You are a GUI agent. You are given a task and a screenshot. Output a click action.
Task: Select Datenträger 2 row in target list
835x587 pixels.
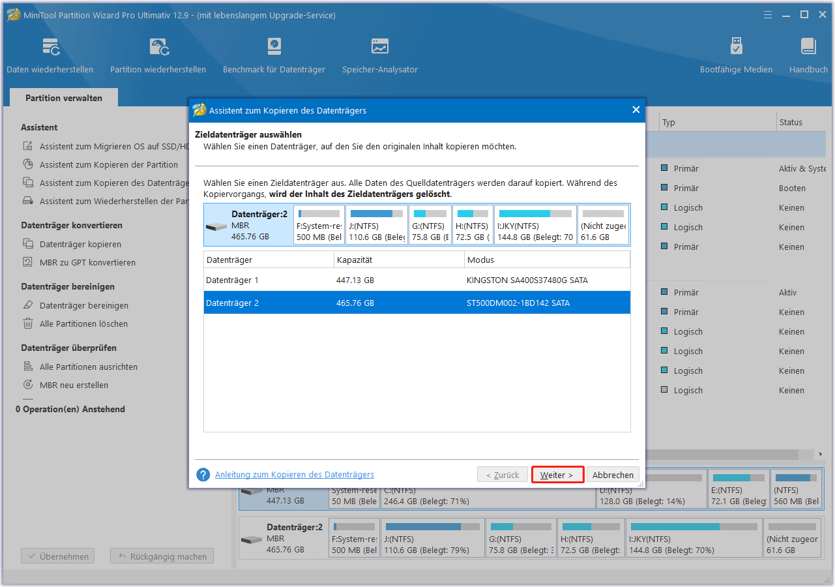click(x=417, y=303)
